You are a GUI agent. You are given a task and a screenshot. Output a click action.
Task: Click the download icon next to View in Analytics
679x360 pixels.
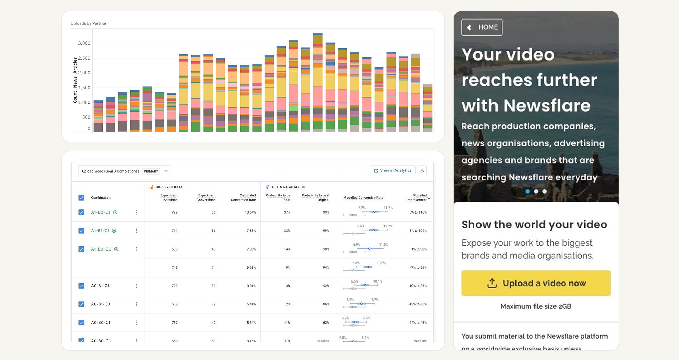(x=422, y=170)
